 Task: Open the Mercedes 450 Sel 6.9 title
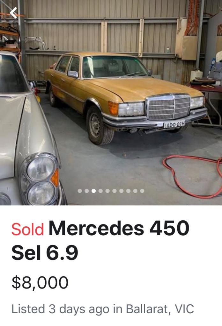click(x=100, y=240)
